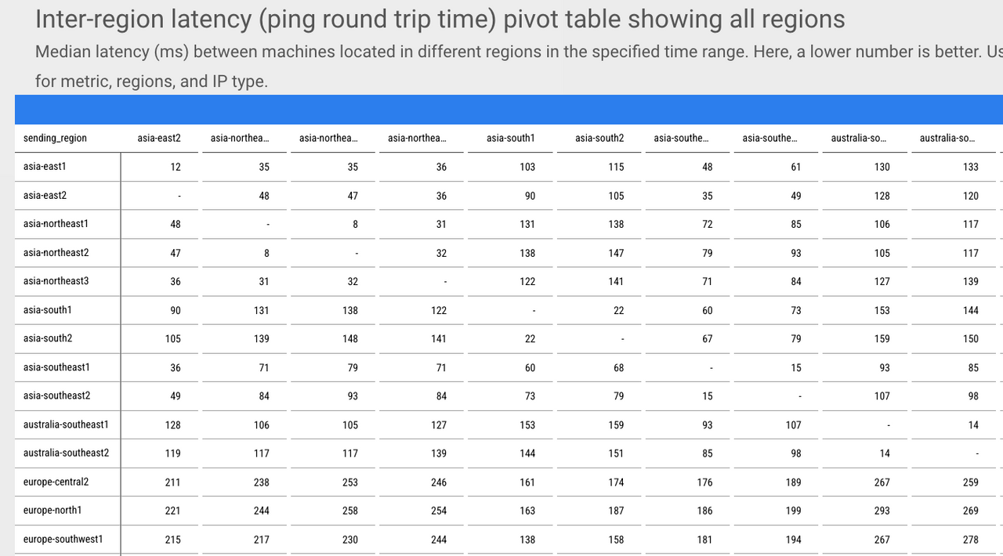Select the europe-southwest1 row label
1003x556 pixels.
[x=63, y=539]
